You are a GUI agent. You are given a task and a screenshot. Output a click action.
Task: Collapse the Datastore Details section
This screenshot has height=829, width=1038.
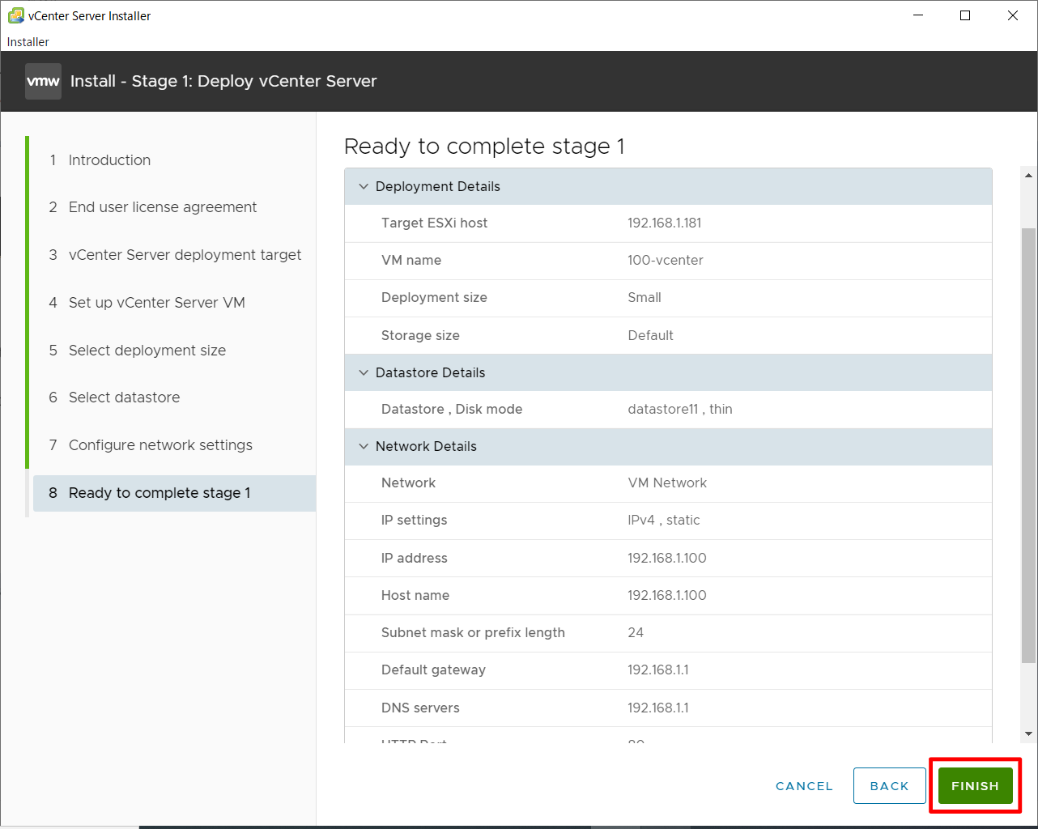[x=364, y=372]
